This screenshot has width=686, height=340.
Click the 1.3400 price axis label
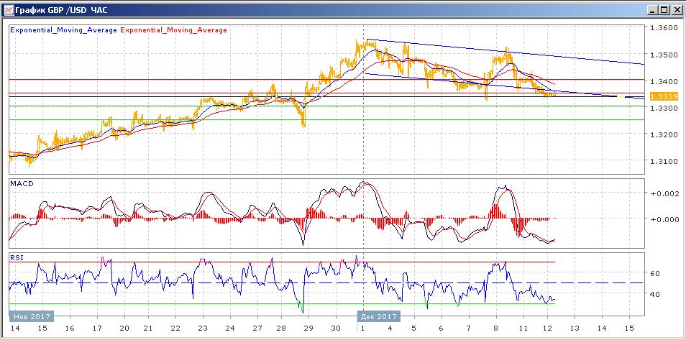664,81
